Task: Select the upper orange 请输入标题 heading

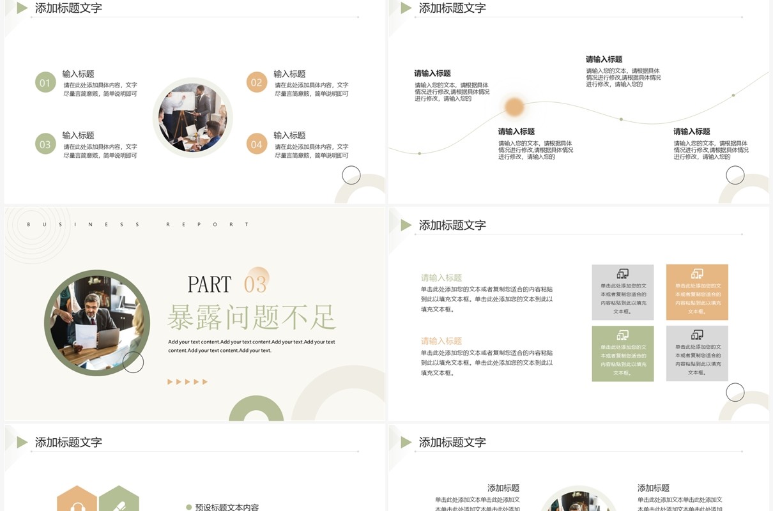Action: pyautogui.click(x=441, y=278)
